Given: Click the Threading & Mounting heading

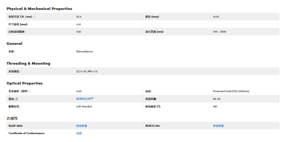Looking at the screenshot, I should (28, 63).
